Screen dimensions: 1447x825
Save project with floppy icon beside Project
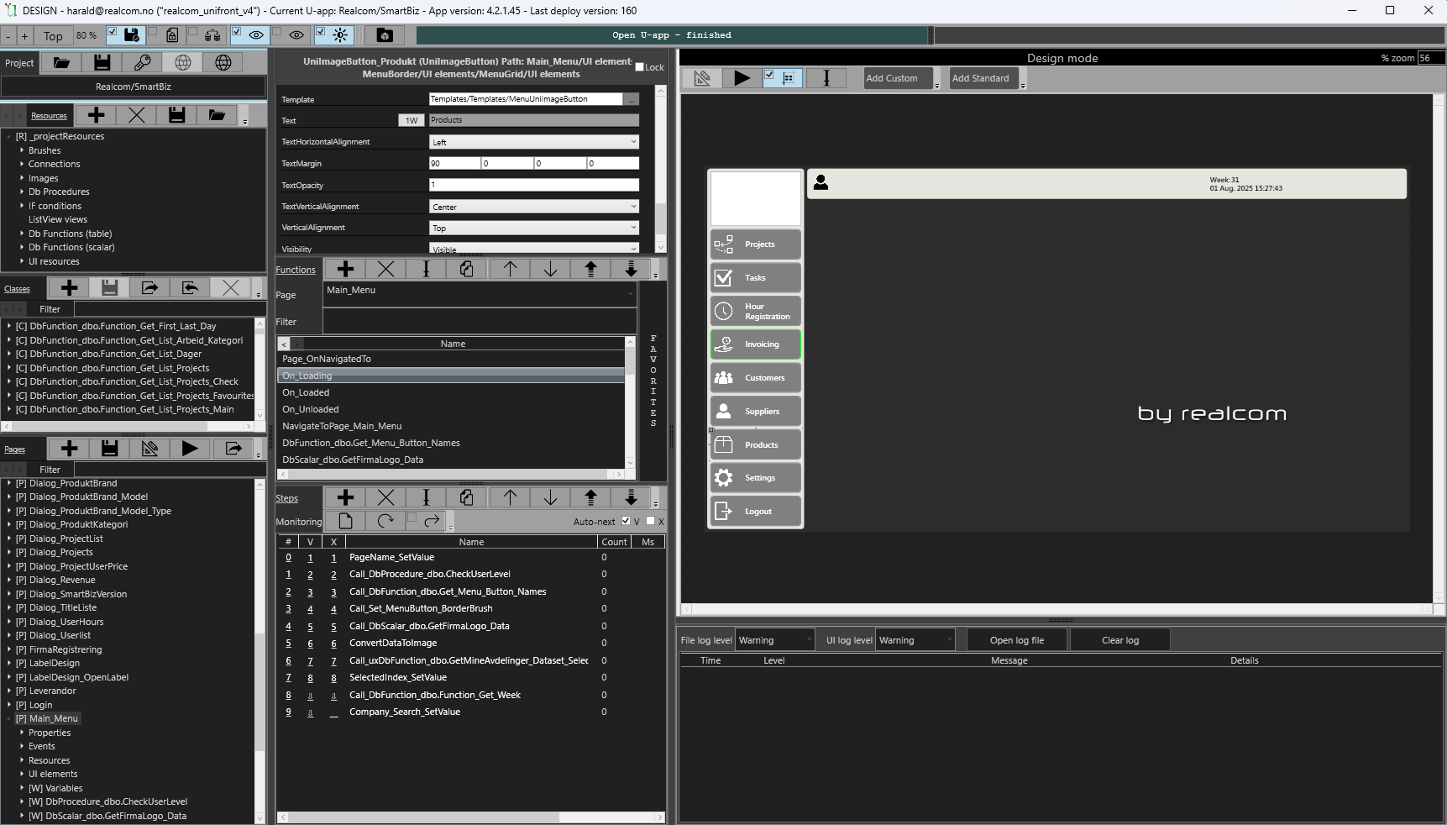click(x=102, y=63)
